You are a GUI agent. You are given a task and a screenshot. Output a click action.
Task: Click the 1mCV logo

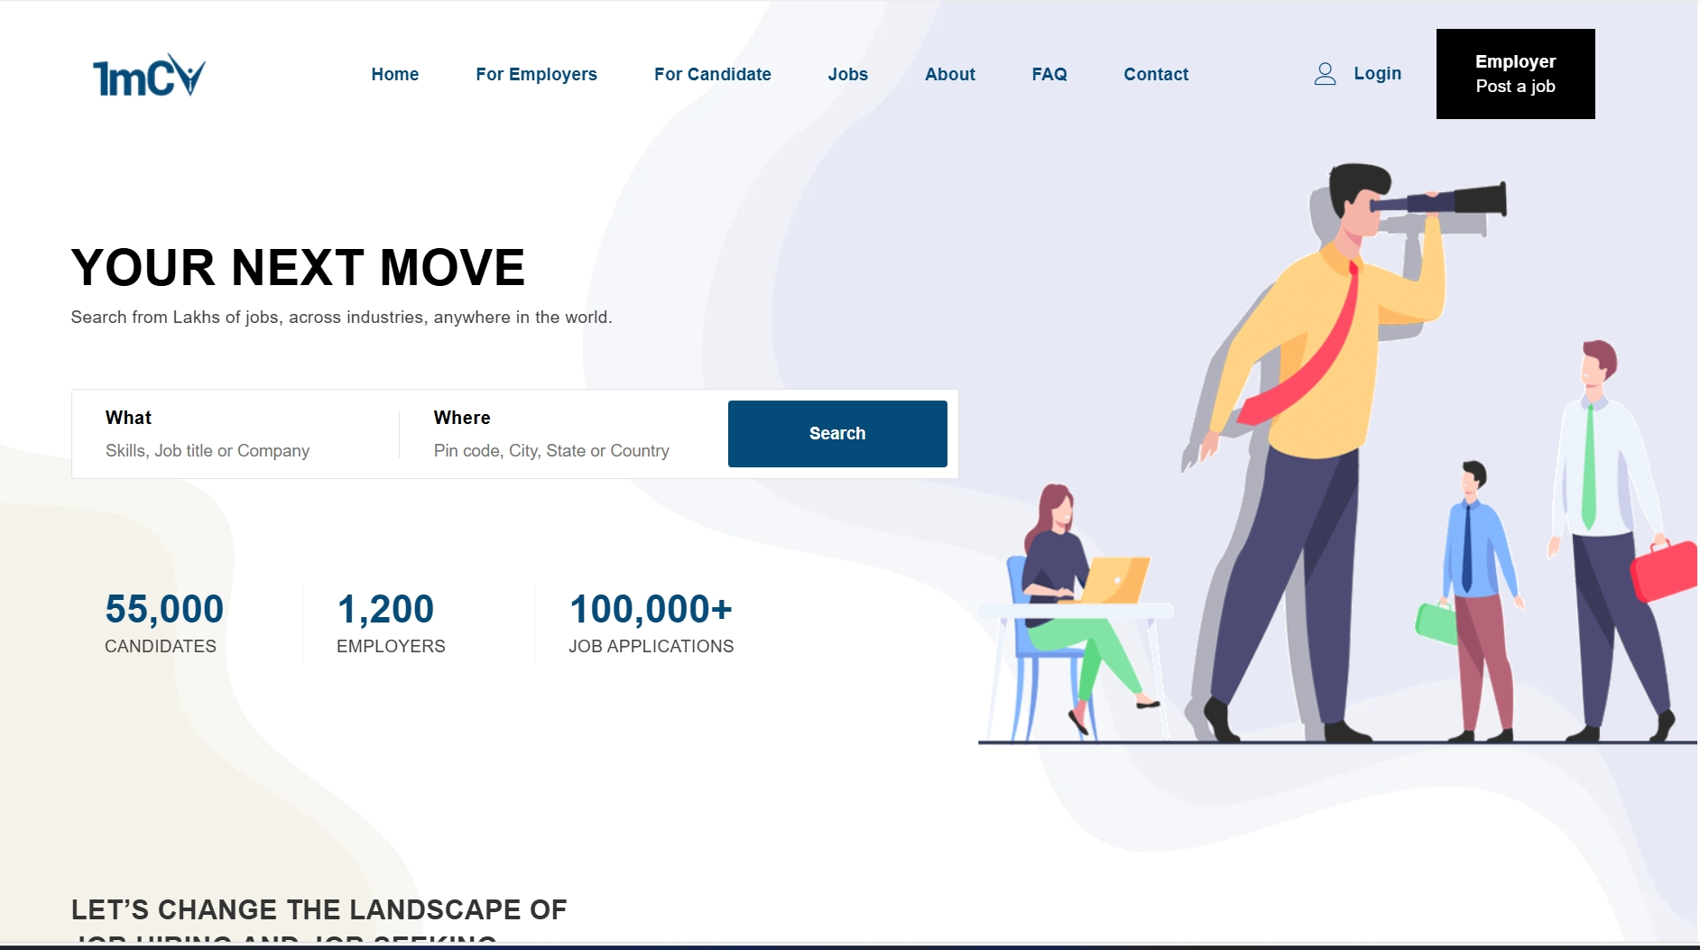(149, 75)
